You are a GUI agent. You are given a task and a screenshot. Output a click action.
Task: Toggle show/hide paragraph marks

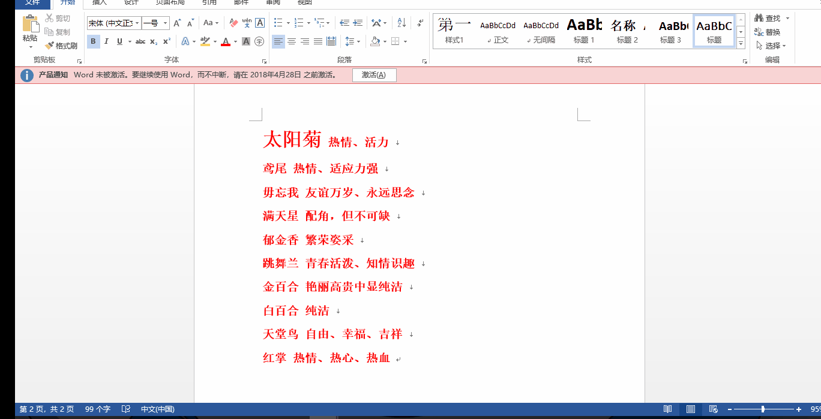point(420,23)
